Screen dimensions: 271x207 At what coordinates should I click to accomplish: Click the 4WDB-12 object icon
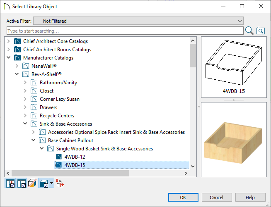[x=59, y=157]
